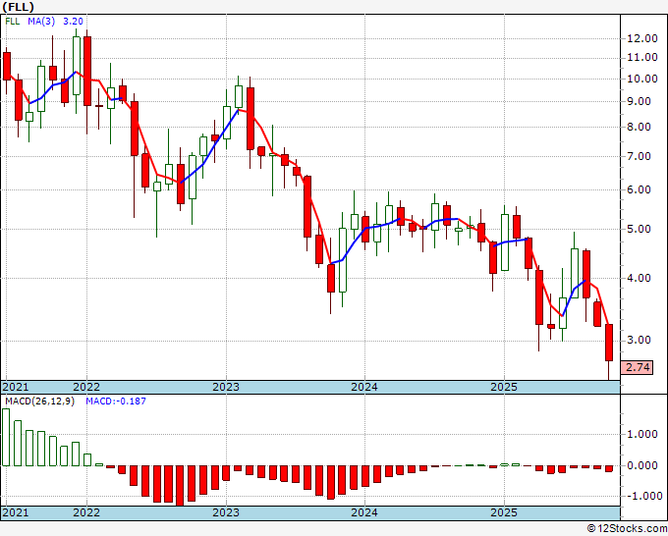Click 2022 on the MACD timeline
The image size is (668, 536).
[86, 512]
